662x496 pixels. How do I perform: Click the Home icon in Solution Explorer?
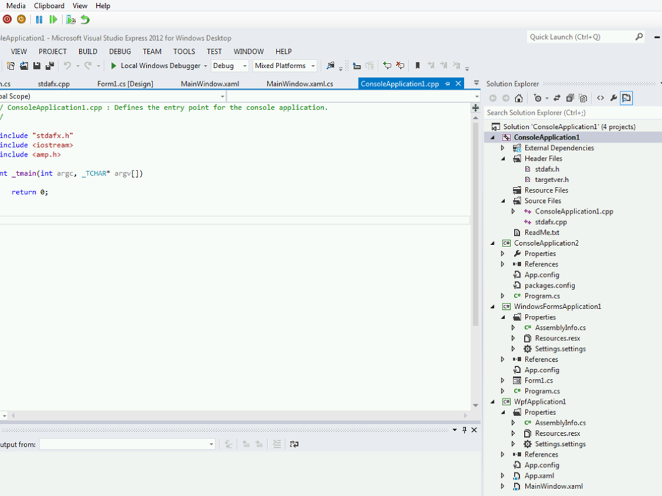519,99
